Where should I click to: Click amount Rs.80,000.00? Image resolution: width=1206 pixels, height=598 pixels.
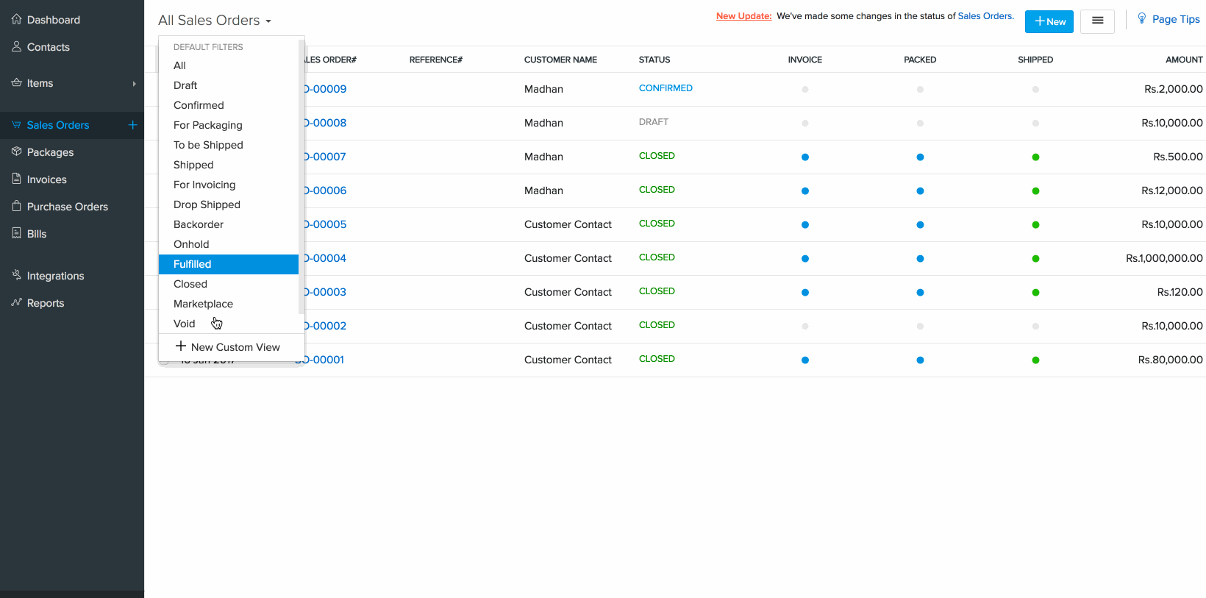[x=1171, y=360]
